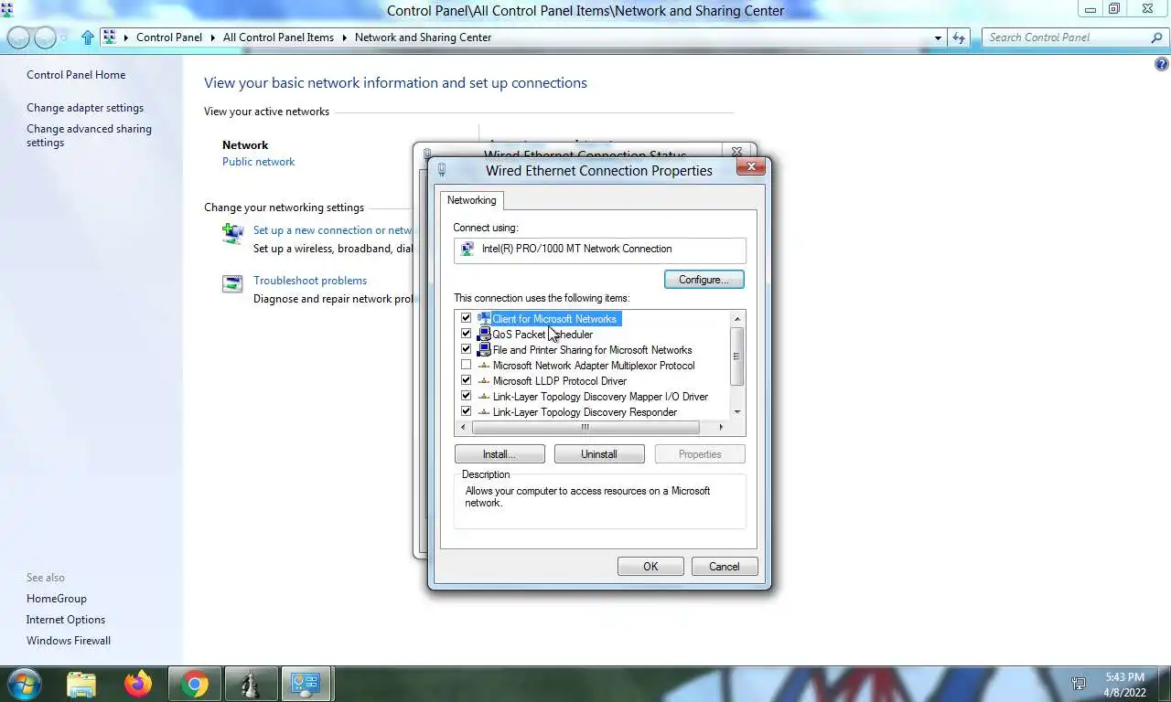The width and height of the screenshot is (1171, 702).
Task: Click the Public network link
Action: click(258, 162)
